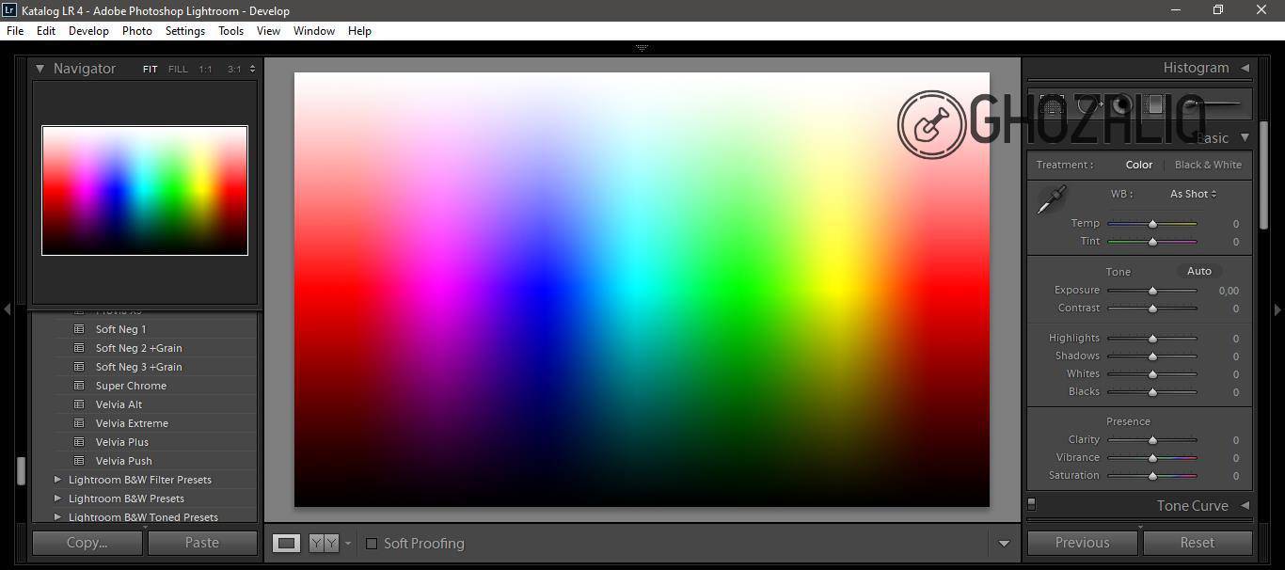
Task: Grab the White Balance eyedropper
Action: click(1051, 198)
